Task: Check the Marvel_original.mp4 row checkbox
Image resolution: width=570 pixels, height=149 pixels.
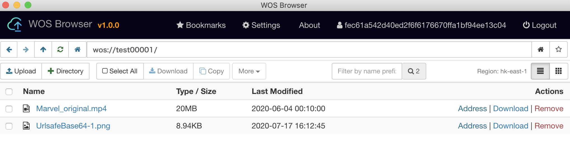Action: click(9, 109)
